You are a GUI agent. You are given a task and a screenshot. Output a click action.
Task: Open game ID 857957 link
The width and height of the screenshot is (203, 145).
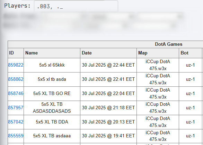tap(16, 108)
